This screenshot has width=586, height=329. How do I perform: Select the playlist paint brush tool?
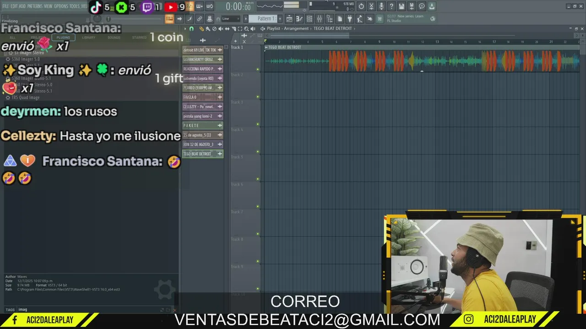point(208,29)
